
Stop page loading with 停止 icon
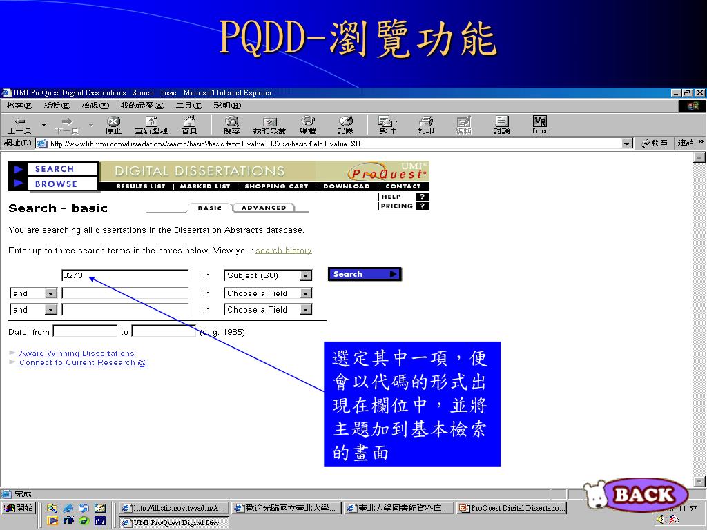tap(113, 125)
